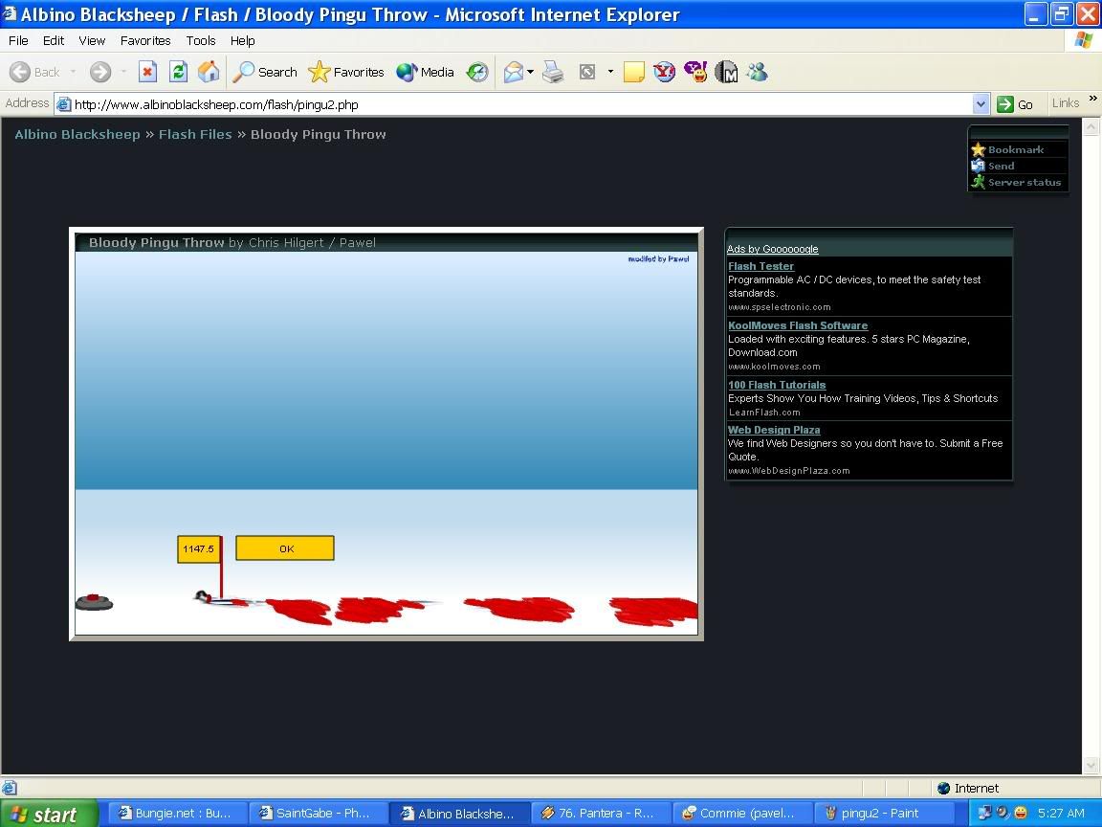The image size is (1102, 827).
Task: Click the yellow OK button in game
Action: coord(285,548)
